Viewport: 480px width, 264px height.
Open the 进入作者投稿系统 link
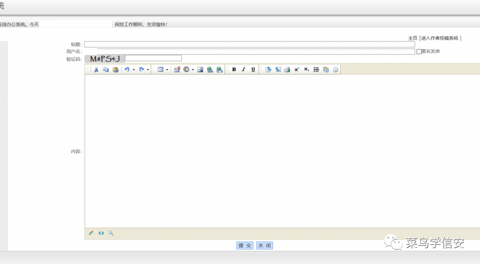pos(440,38)
